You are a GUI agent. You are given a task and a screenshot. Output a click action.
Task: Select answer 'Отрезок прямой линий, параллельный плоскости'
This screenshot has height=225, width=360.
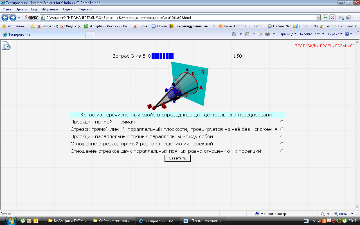pyautogui.click(x=282, y=129)
